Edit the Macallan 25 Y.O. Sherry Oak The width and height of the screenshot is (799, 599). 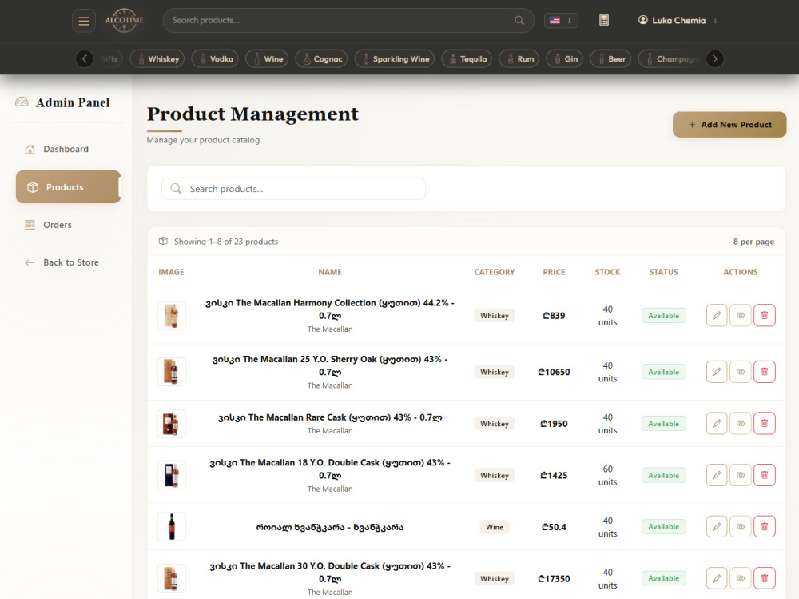click(x=717, y=371)
